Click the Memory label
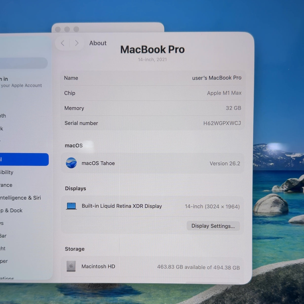 (x=74, y=108)
